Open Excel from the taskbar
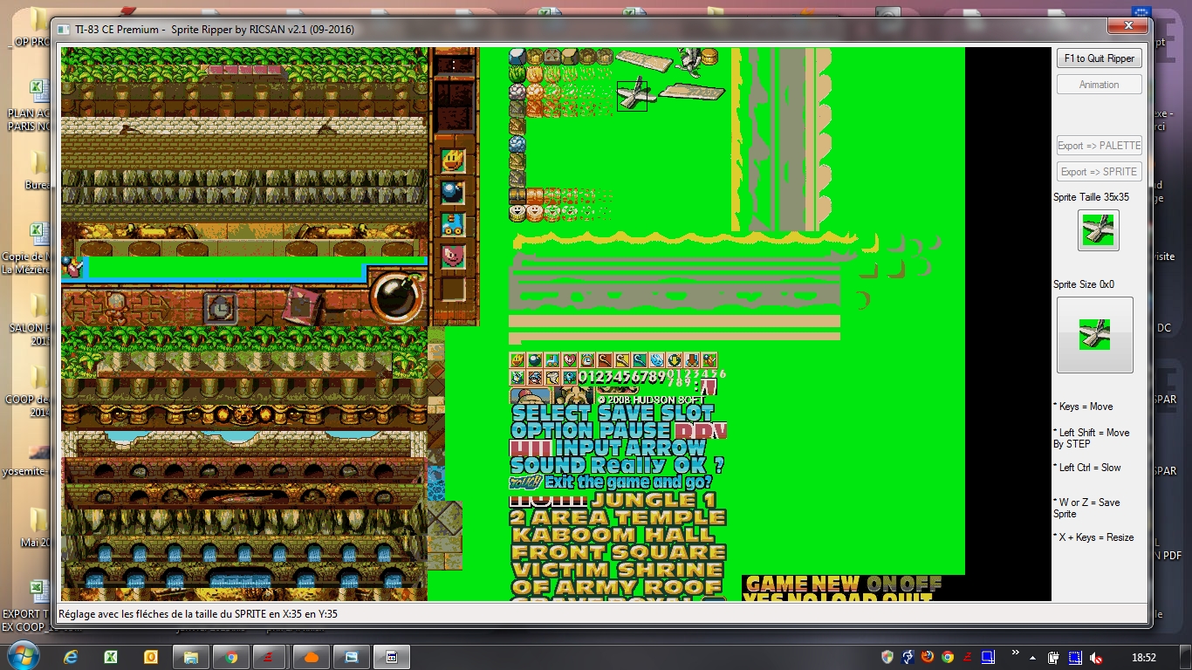 [111, 657]
